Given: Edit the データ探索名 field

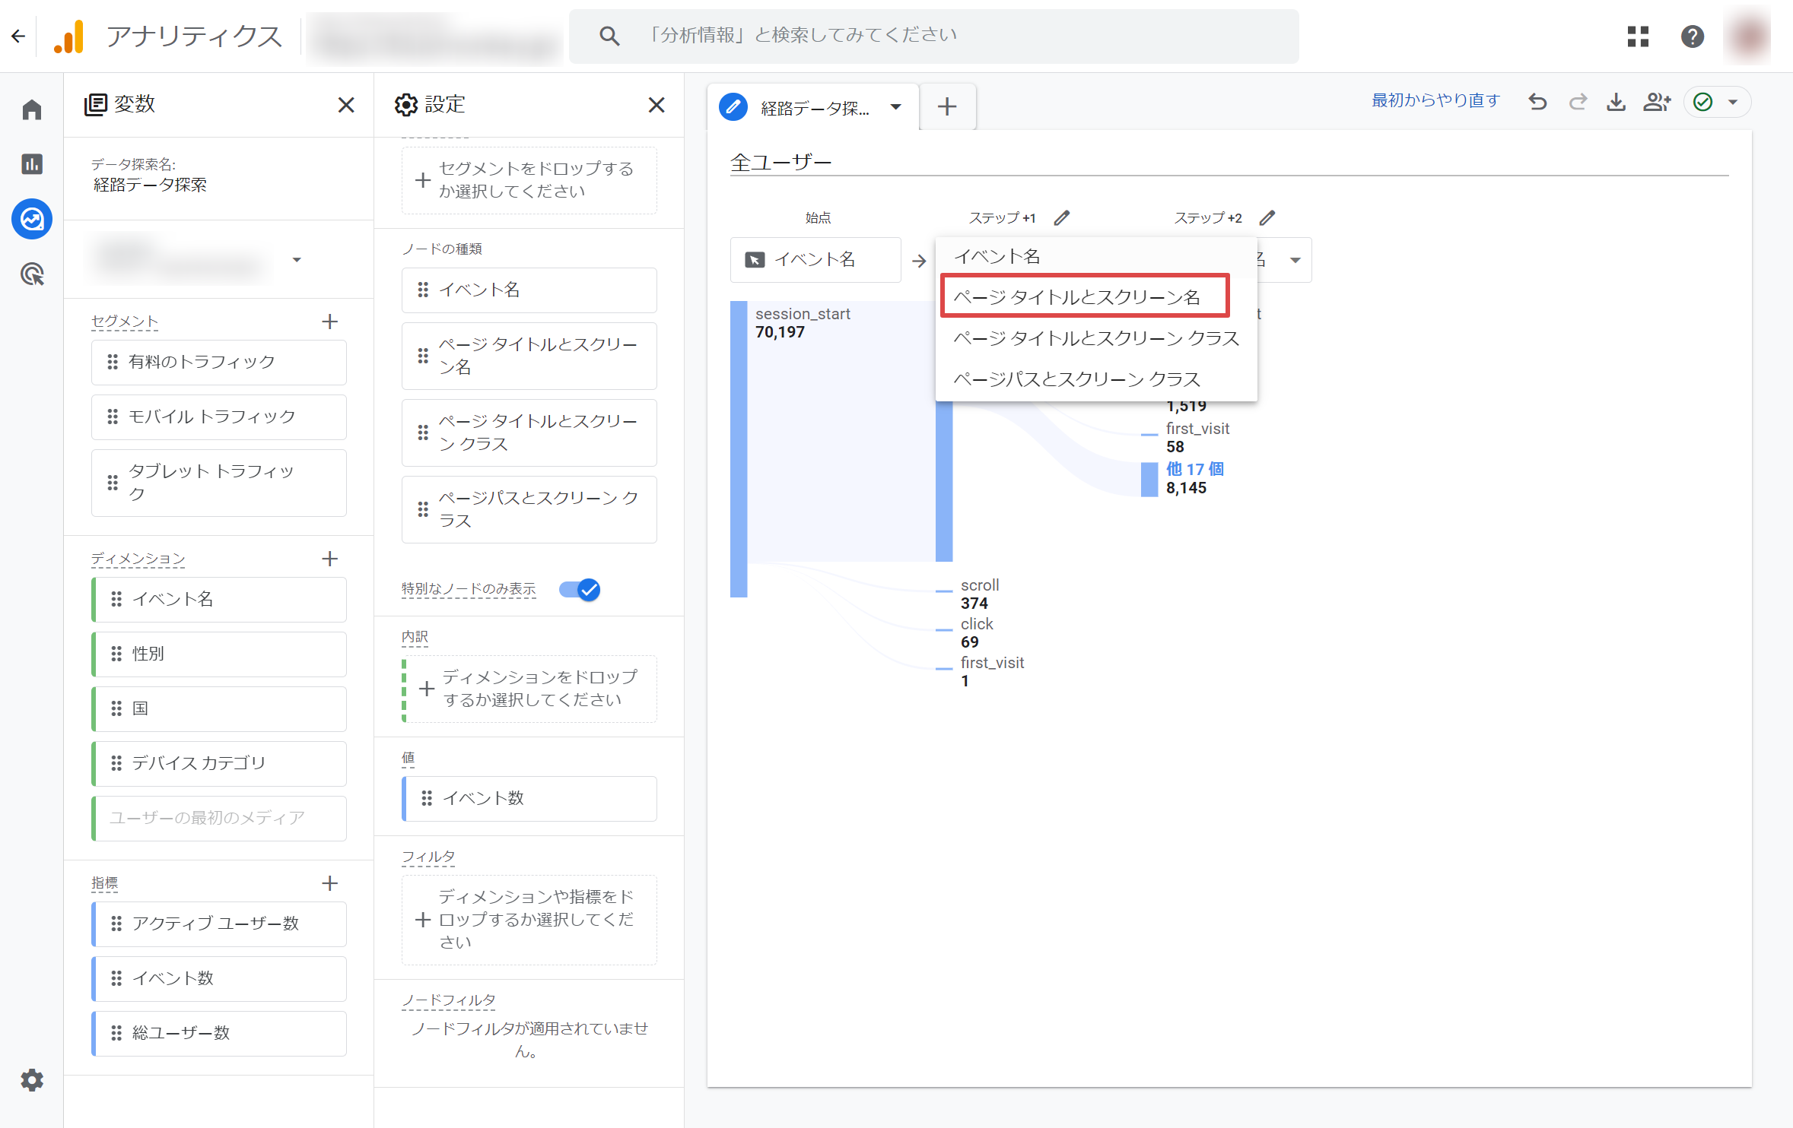Looking at the screenshot, I should 151,185.
